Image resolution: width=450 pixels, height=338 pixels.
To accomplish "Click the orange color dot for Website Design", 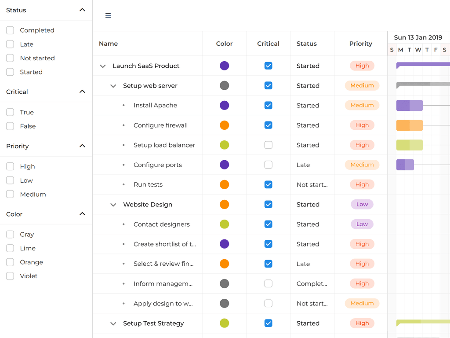I will [224, 204].
